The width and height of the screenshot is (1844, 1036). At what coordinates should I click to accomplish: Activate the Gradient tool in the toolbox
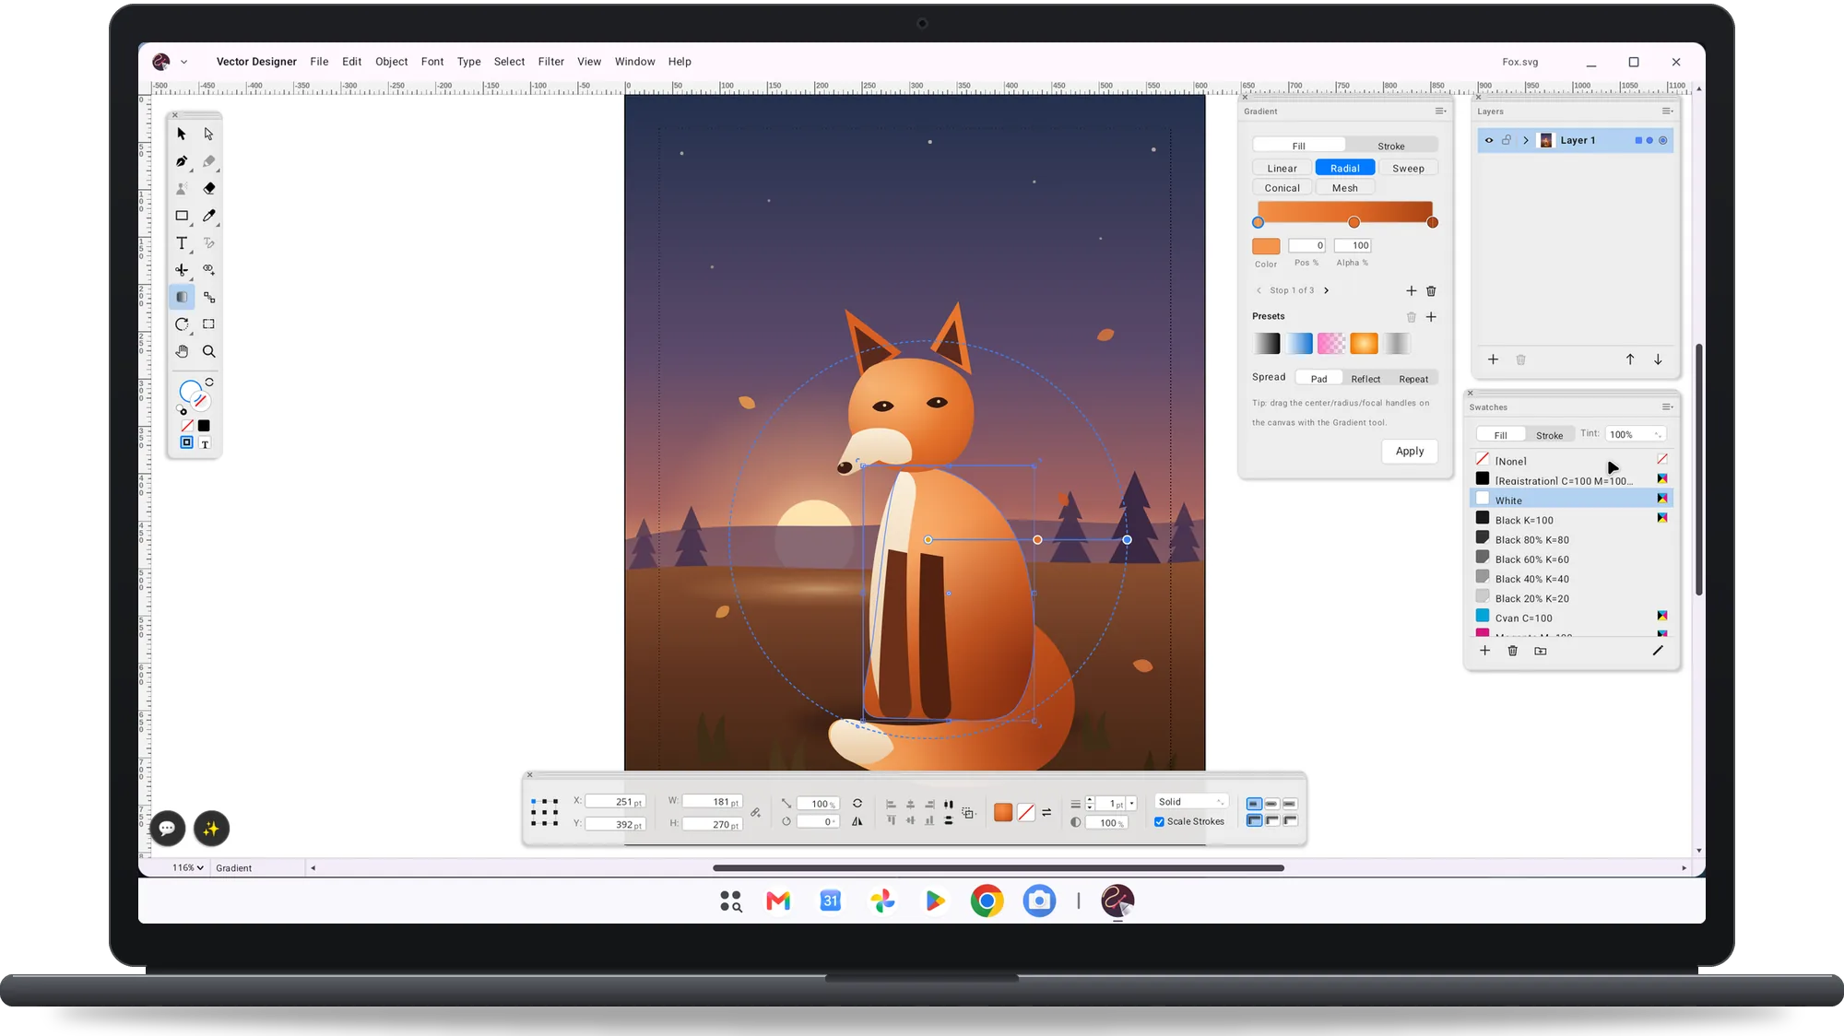pos(182,297)
